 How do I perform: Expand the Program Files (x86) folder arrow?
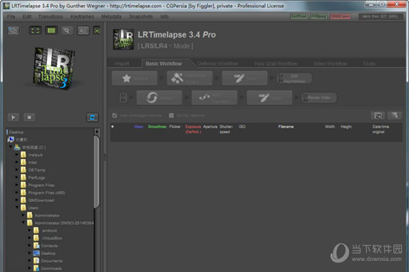point(17,192)
